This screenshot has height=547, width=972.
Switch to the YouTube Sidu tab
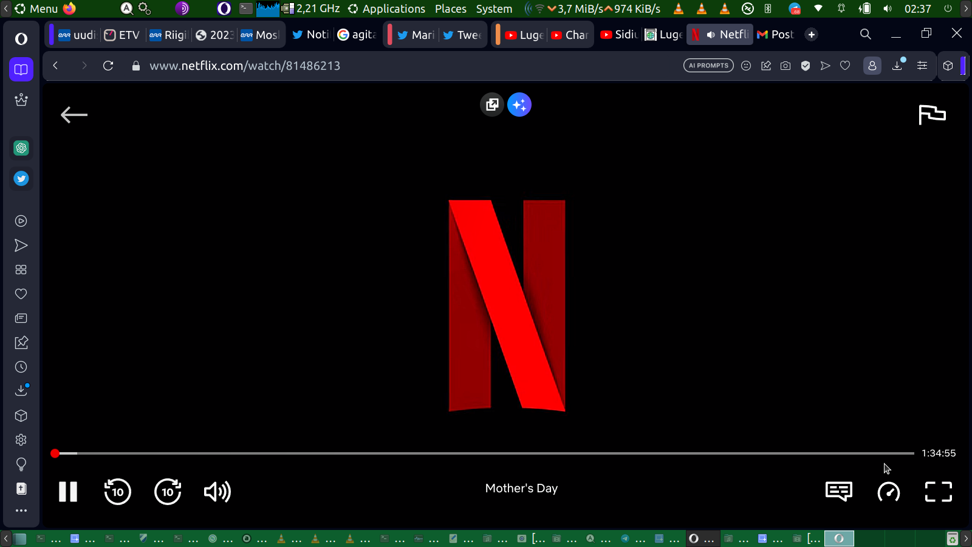pyautogui.click(x=619, y=35)
